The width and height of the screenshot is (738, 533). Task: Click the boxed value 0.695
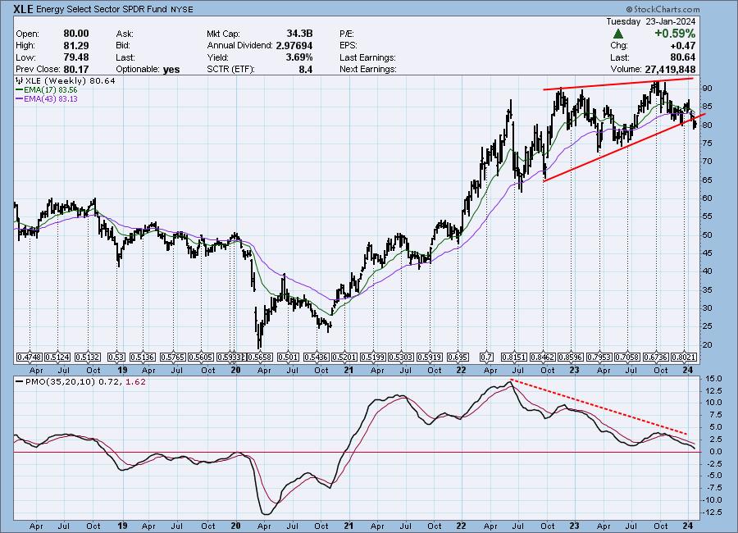[x=457, y=358]
